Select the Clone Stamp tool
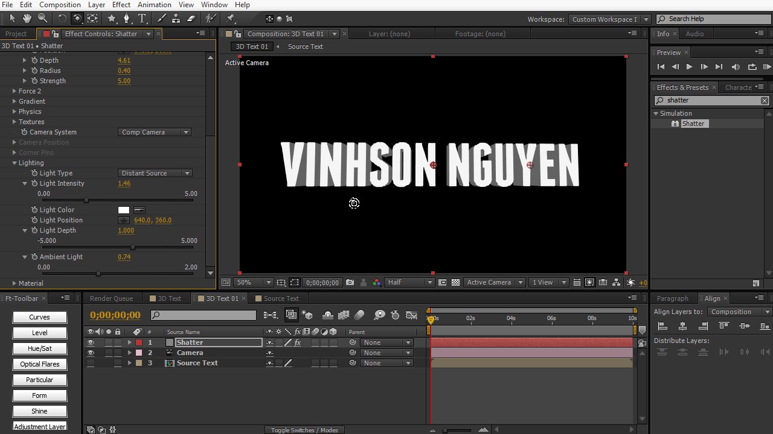773x434 pixels. pos(176,19)
